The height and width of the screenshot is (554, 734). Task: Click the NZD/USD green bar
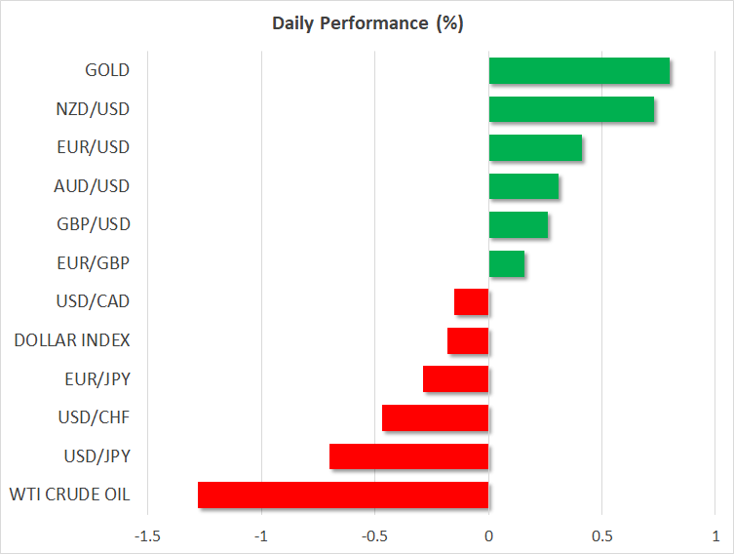pos(570,109)
